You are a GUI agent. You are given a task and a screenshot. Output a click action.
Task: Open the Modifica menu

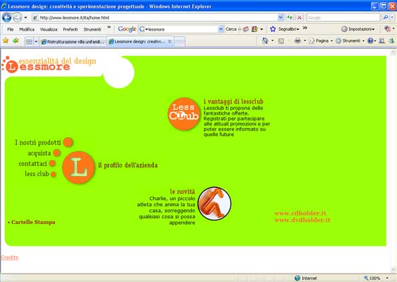click(27, 29)
